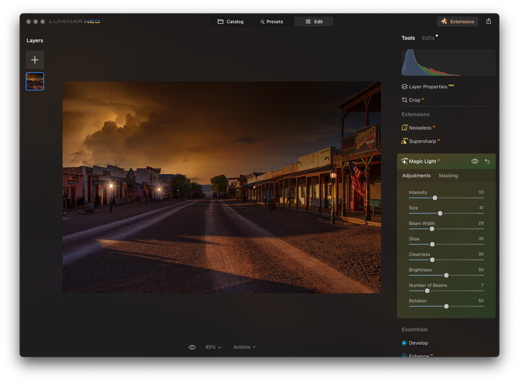The width and height of the screenshot is (519, 383).
Task: Open the 45% zoom dropdown
Action: click(x=213, y=347)
